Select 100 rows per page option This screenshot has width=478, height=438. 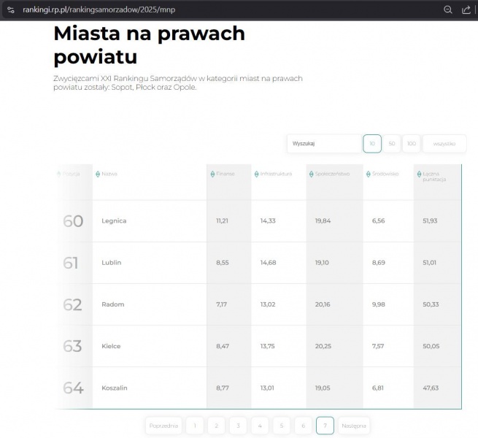click(411, 144)
